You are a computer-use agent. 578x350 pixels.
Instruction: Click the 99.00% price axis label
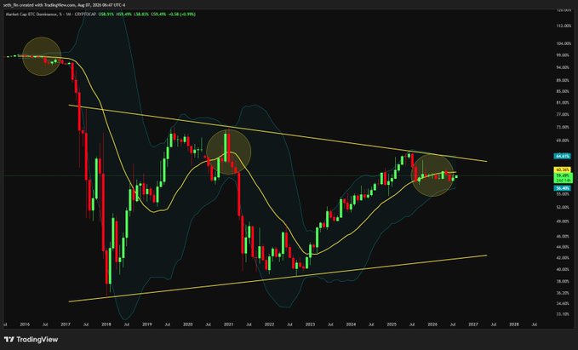pos(564,55)
